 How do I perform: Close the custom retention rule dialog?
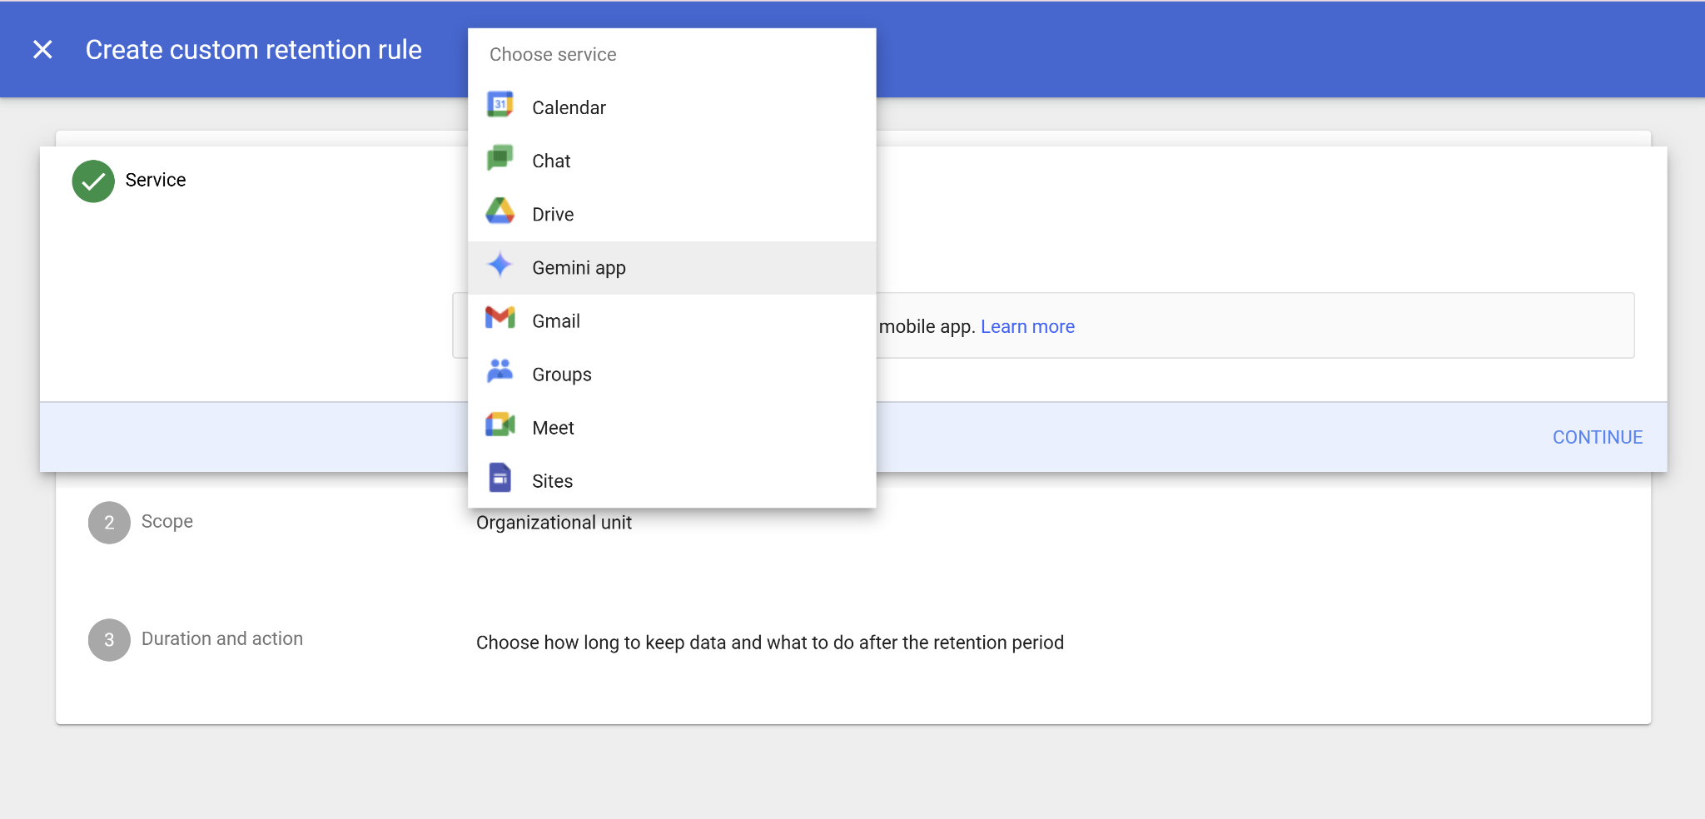point(42,50)
